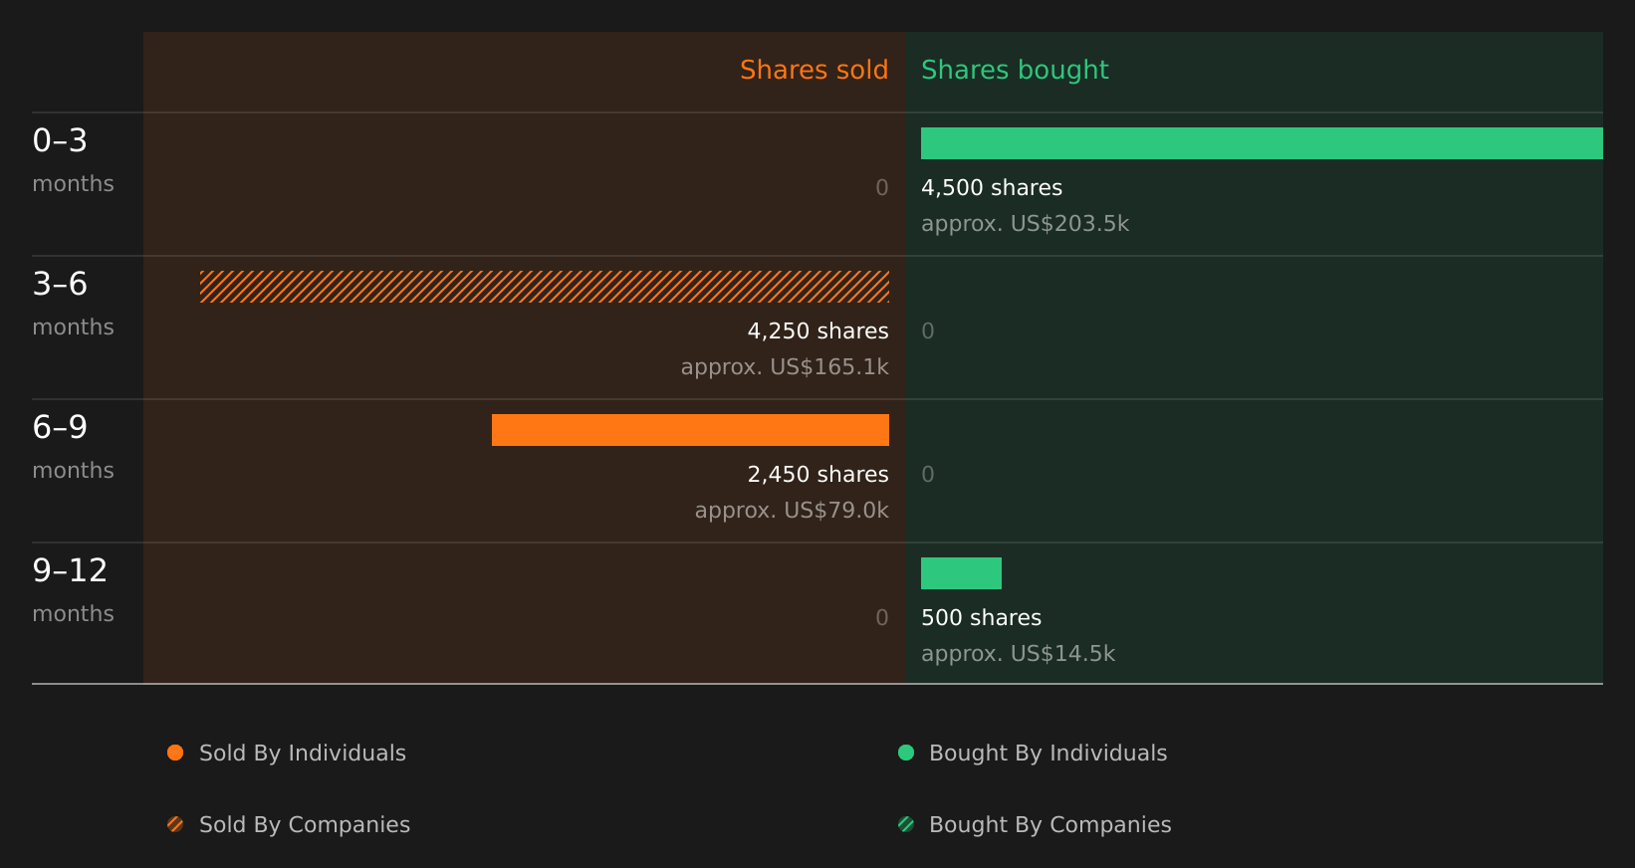This screenshot has height=868, width=1635.
Task: Click the 'Shares bought' column header
Action: click(x=1015, y=70)
